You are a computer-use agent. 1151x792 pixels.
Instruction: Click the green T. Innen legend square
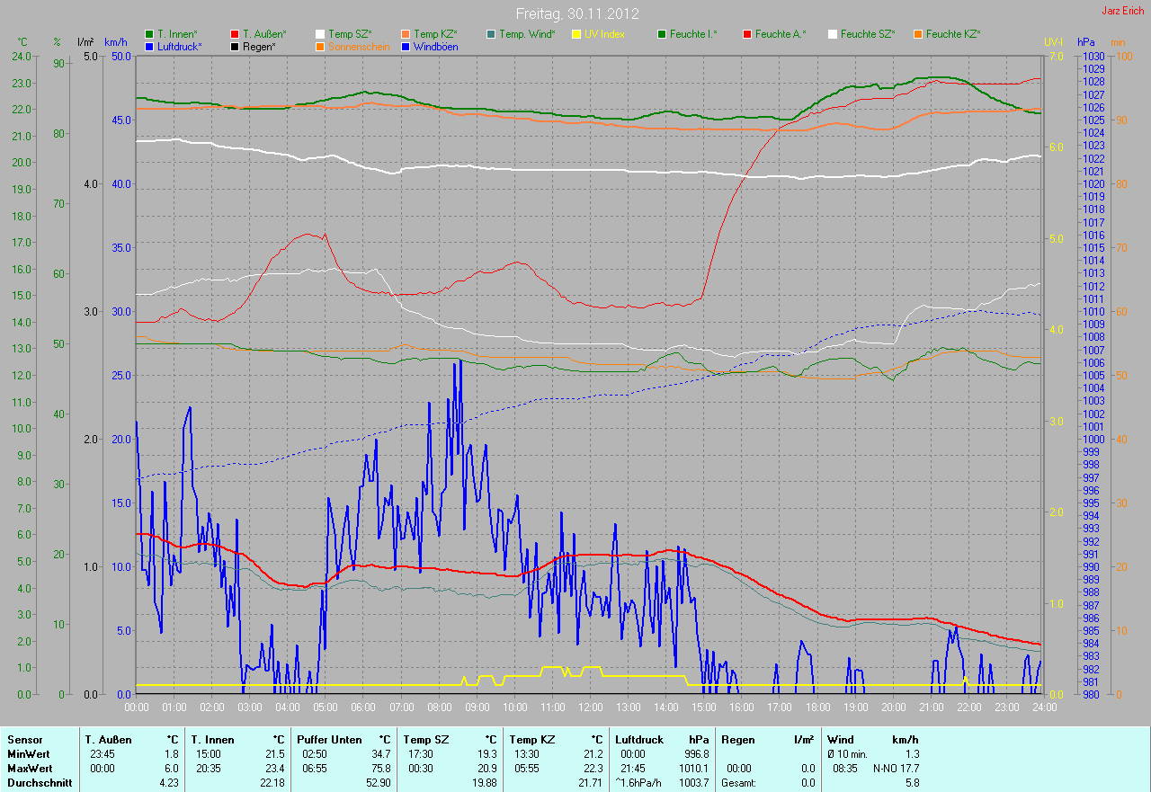149,34
